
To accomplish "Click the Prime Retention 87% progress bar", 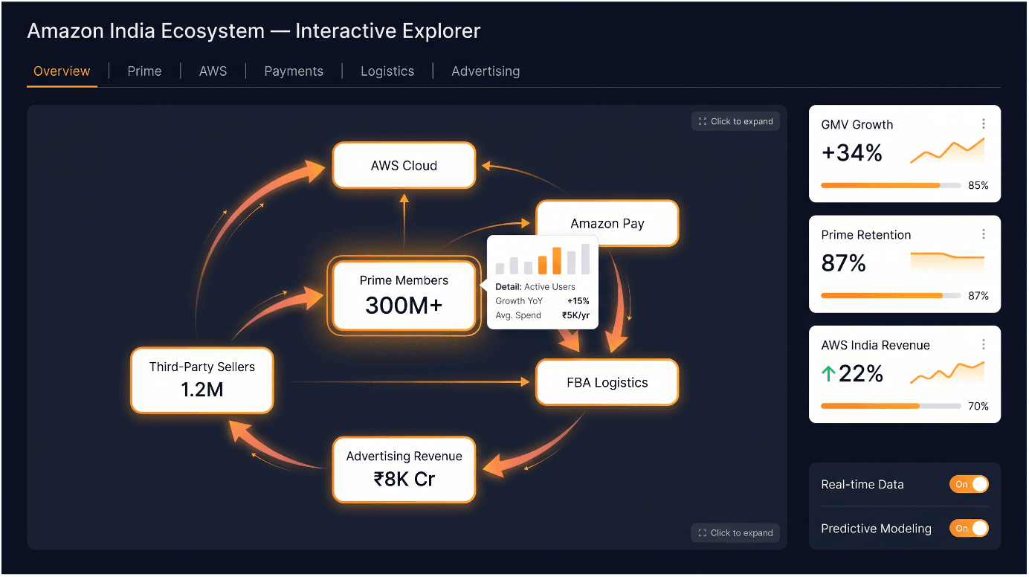I will pos(891,295).
